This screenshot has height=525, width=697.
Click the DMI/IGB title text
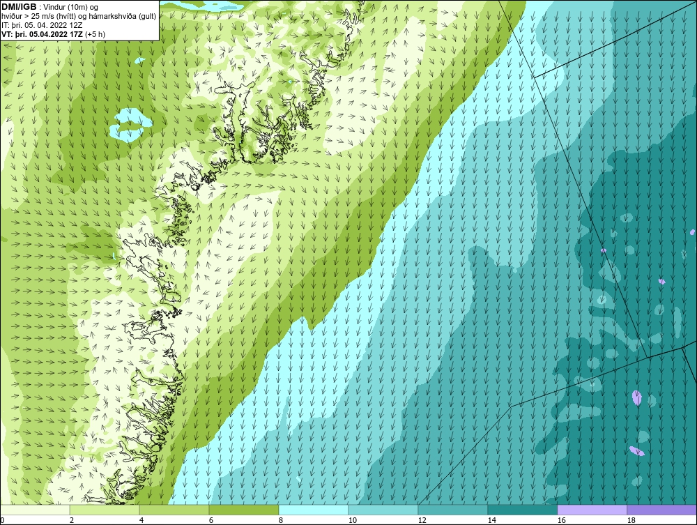(19, 7)
